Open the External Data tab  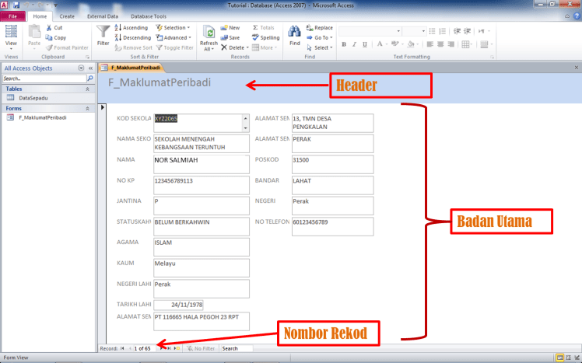(x=103, y=16)
